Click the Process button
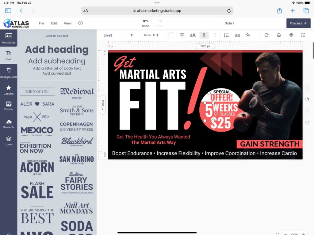The image size is (314, 235). pos(298,23)
